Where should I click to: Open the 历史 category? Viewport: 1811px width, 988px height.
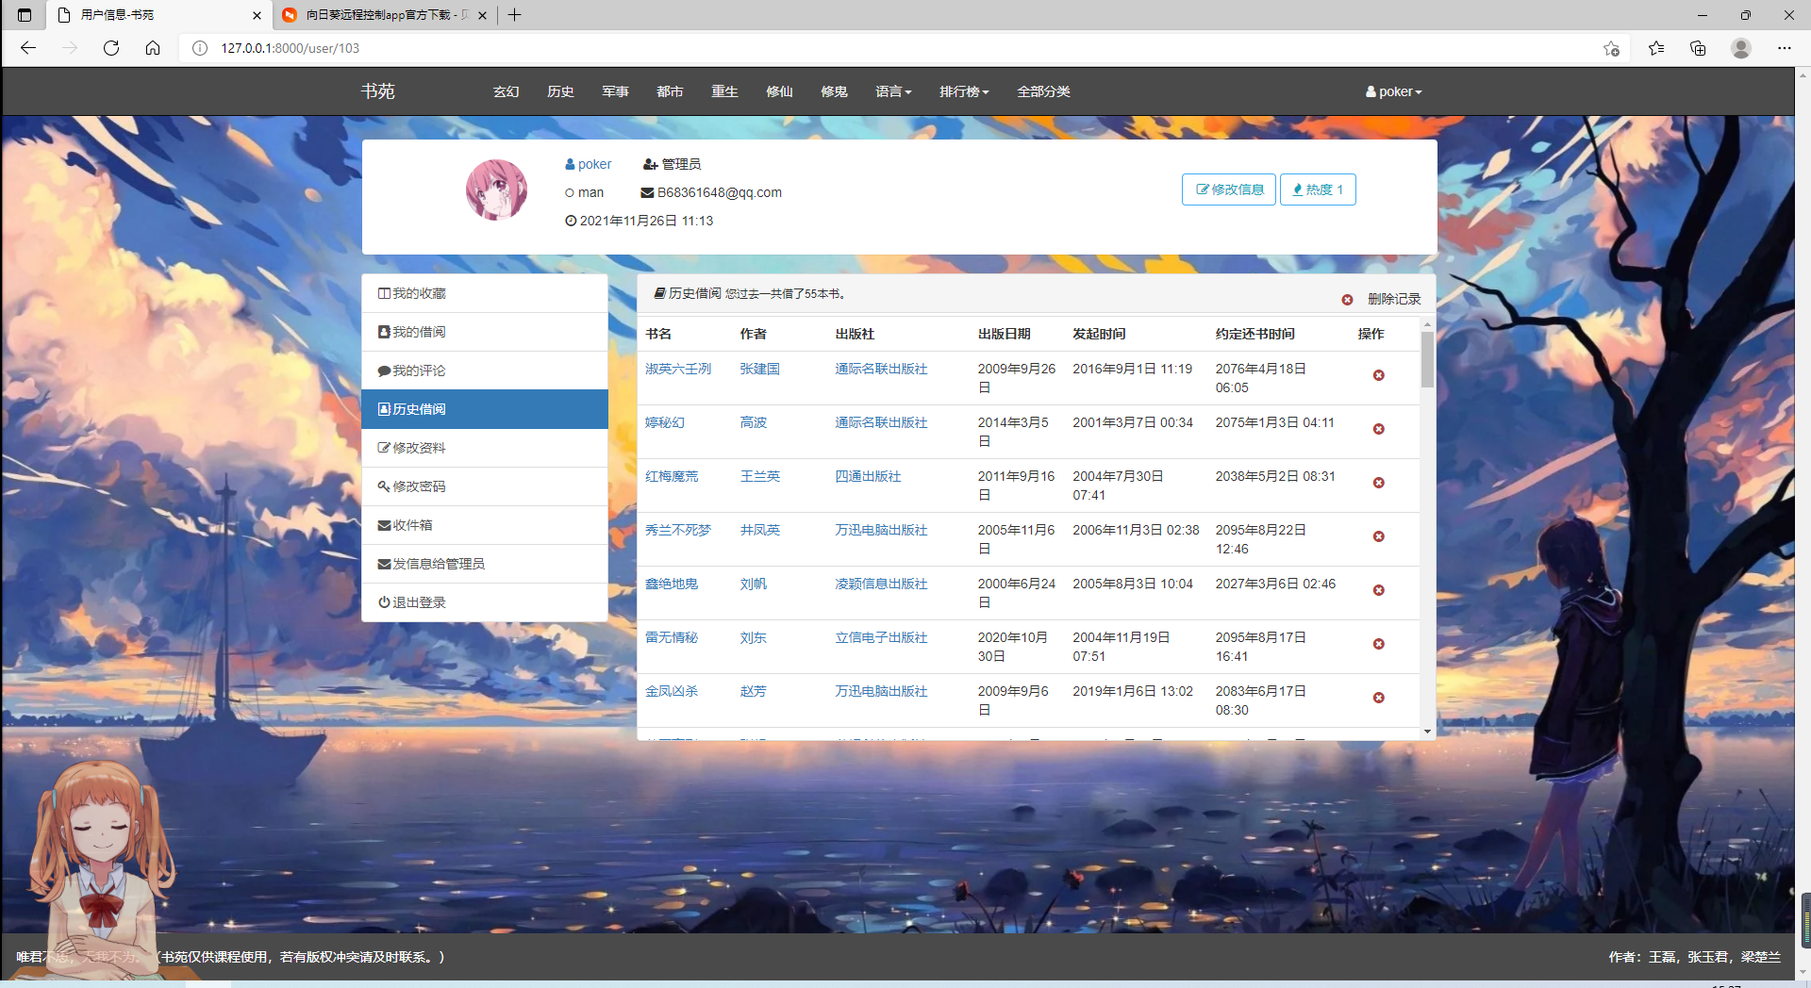tap(560, 91)
